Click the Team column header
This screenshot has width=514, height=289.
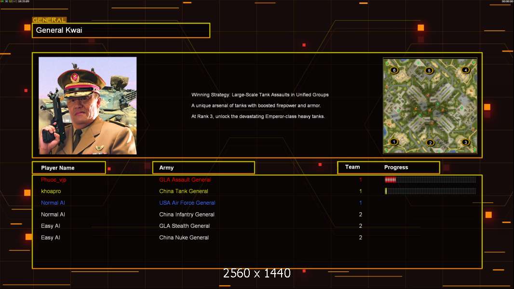pos(352,167)
